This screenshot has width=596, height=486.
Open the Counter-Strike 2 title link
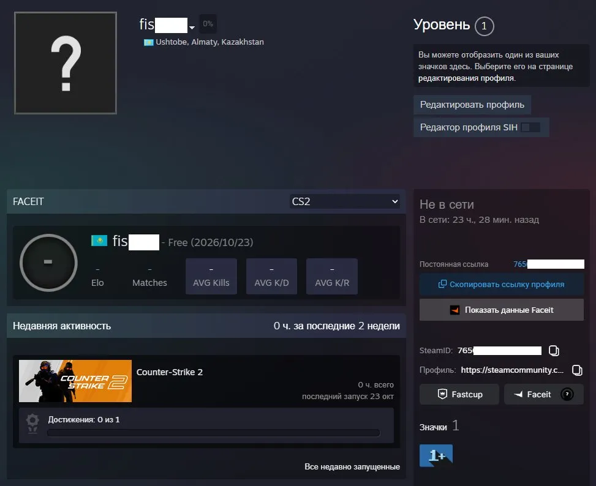170,372
